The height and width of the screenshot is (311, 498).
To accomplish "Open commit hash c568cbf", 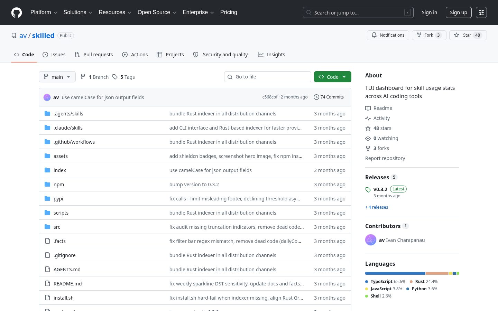I will point(270,97).
